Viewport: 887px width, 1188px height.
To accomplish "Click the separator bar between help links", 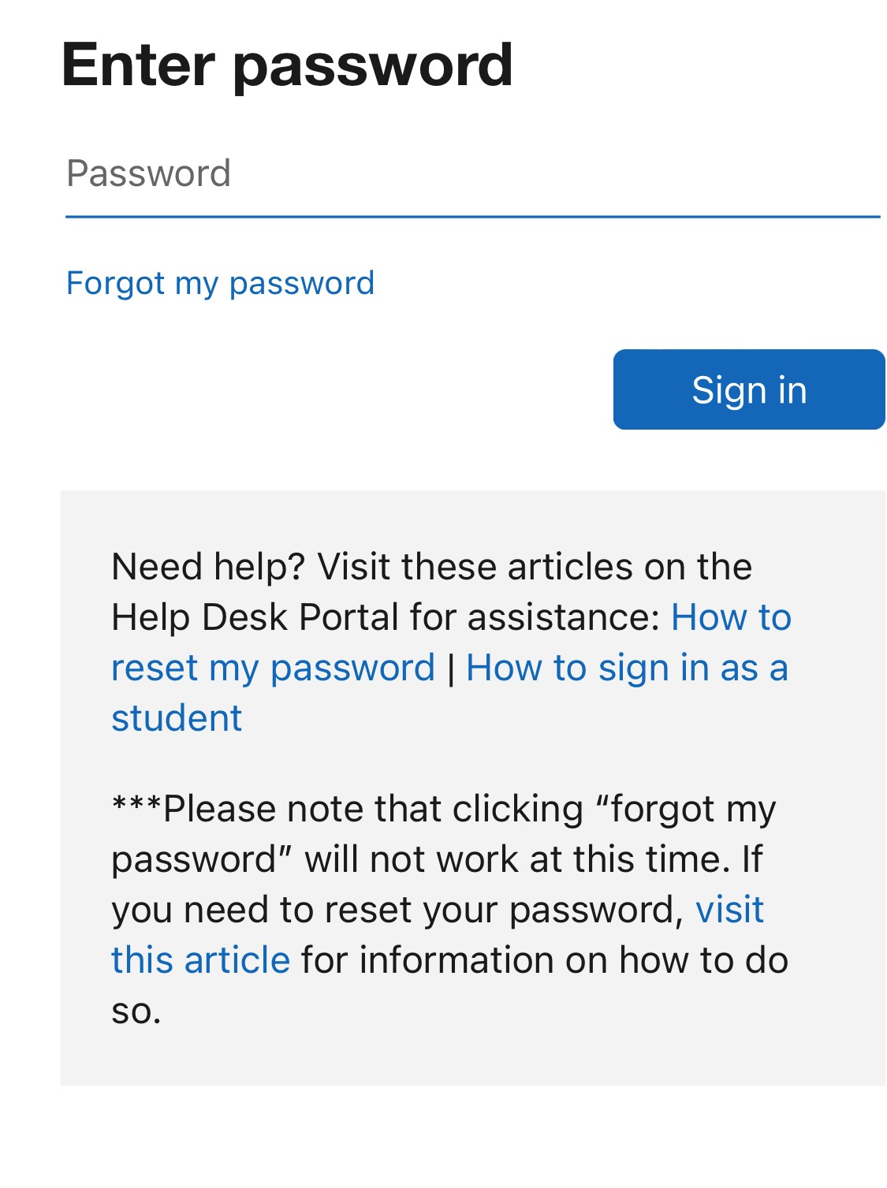I will click(451, 669).
